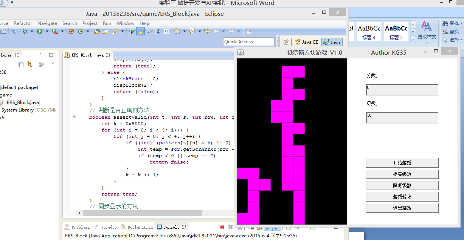
Task: Open the Search menu in Eclipse
Action: [70, 23]
